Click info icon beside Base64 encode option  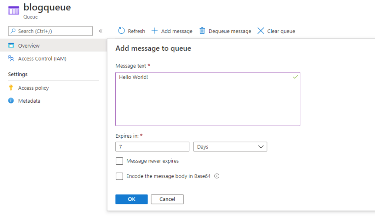pyautogui.click(x=217, y=176)
